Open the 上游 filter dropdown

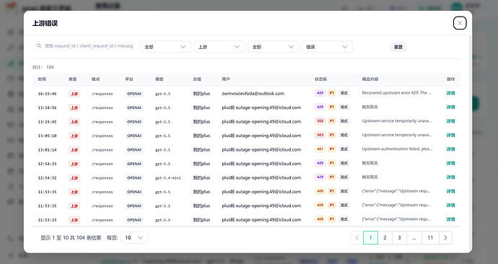coord(219,47)
